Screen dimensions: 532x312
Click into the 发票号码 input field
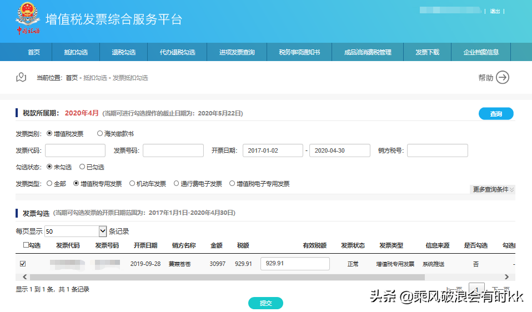tap(173, 150)
